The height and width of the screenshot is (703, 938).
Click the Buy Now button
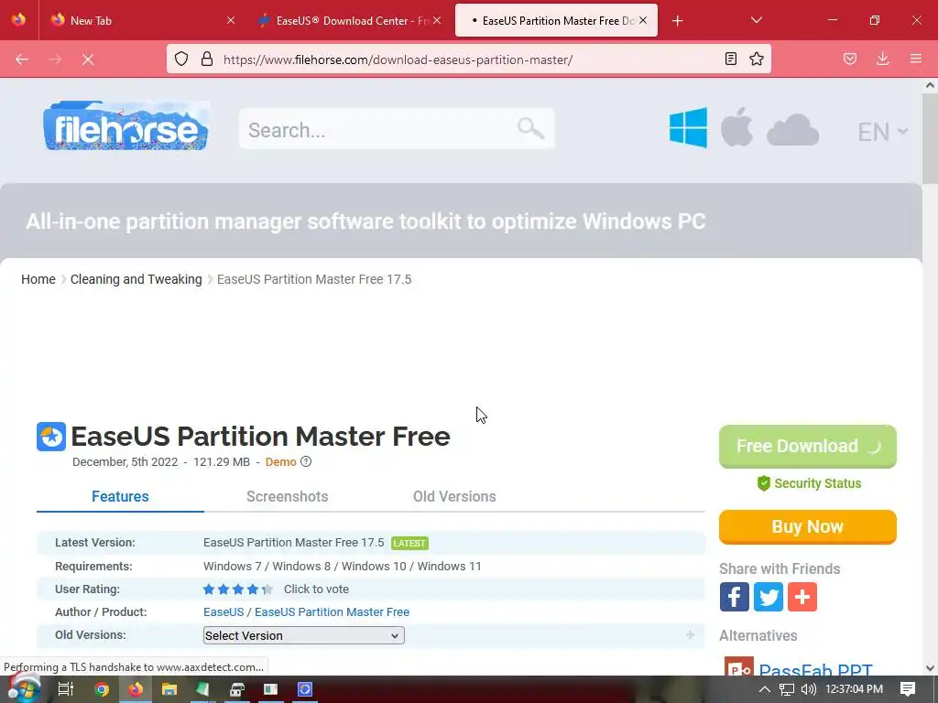808,526
